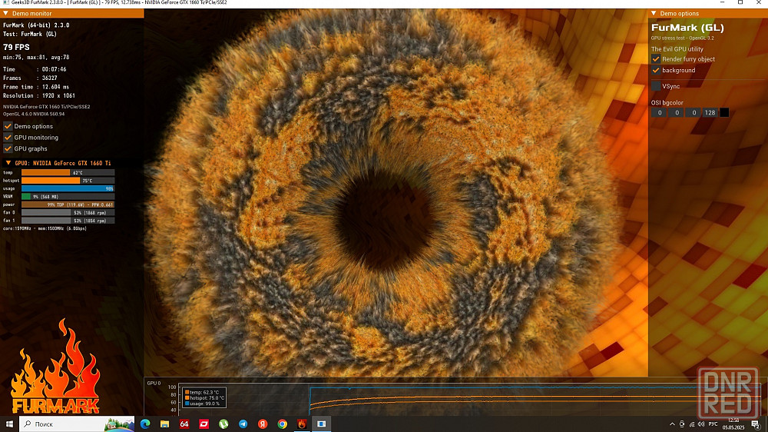
Task: Uncheck the Demo options checkbox
Action: [8, 126]
